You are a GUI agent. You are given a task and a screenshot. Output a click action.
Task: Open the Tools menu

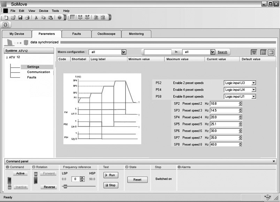coord(55,11)
